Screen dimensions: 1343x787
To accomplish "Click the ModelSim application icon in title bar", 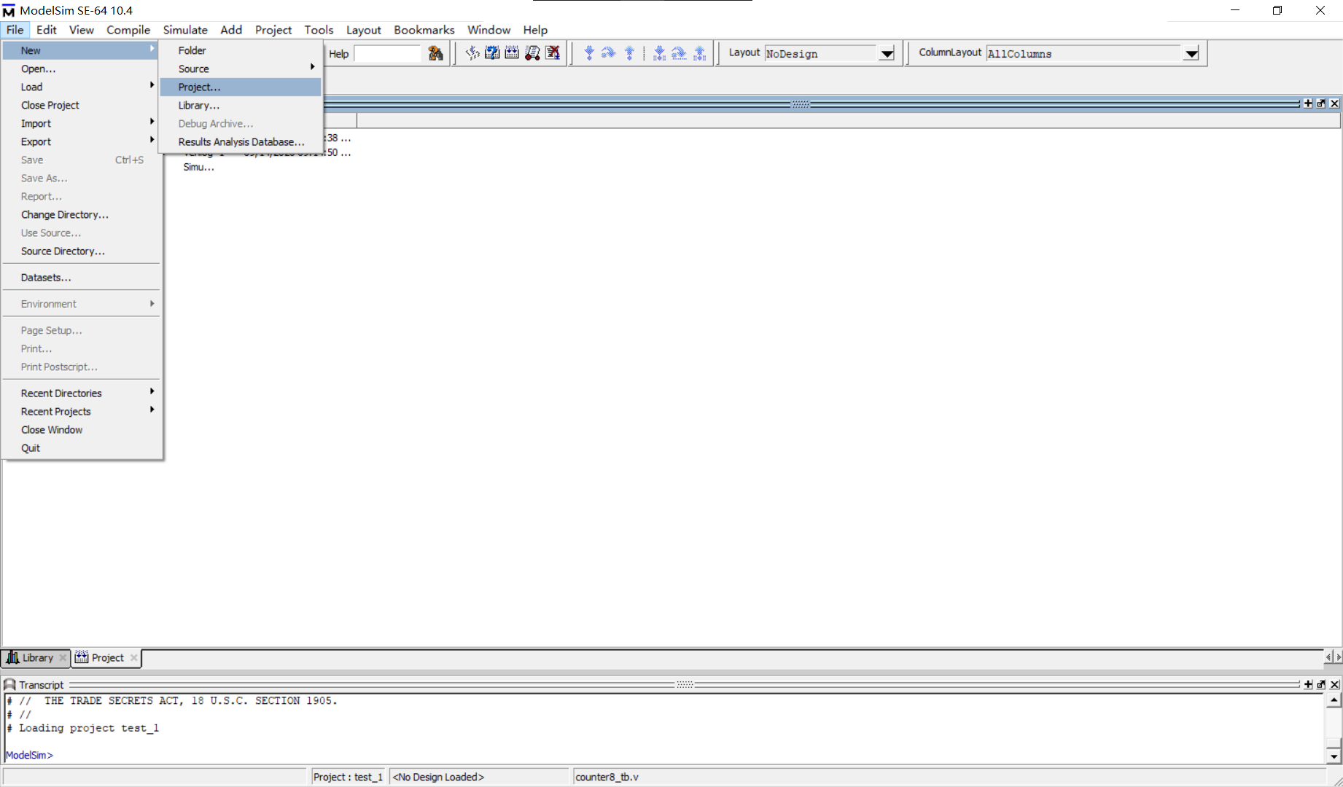I will (x=9, y=10).
